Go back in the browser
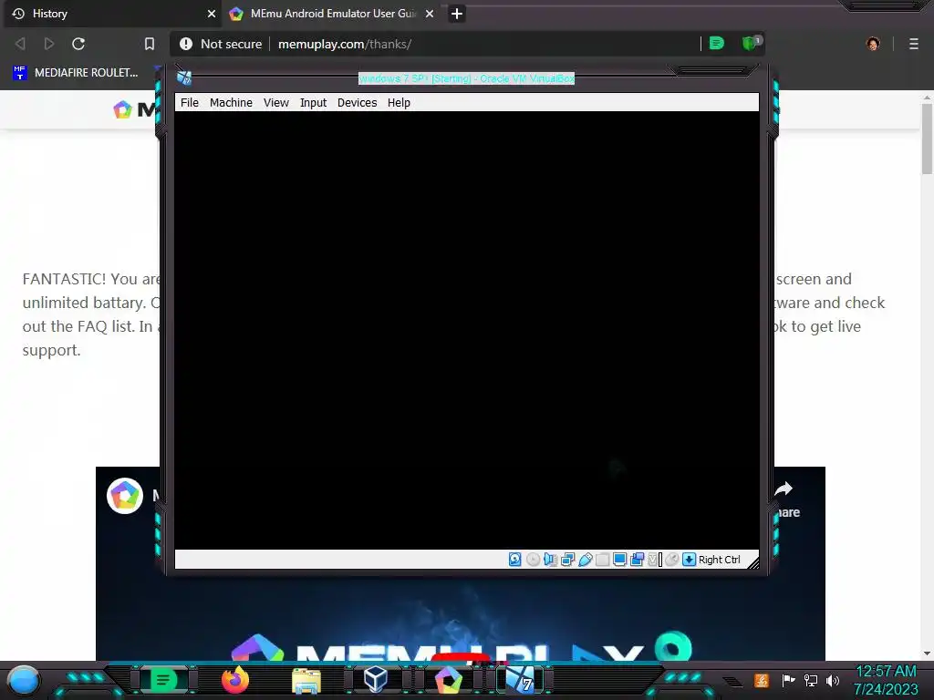The image size is (934, 700). 20,44
